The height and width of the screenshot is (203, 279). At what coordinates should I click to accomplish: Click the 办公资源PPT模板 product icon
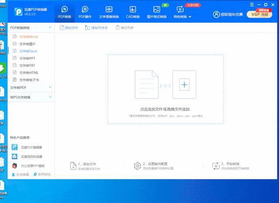14,166
